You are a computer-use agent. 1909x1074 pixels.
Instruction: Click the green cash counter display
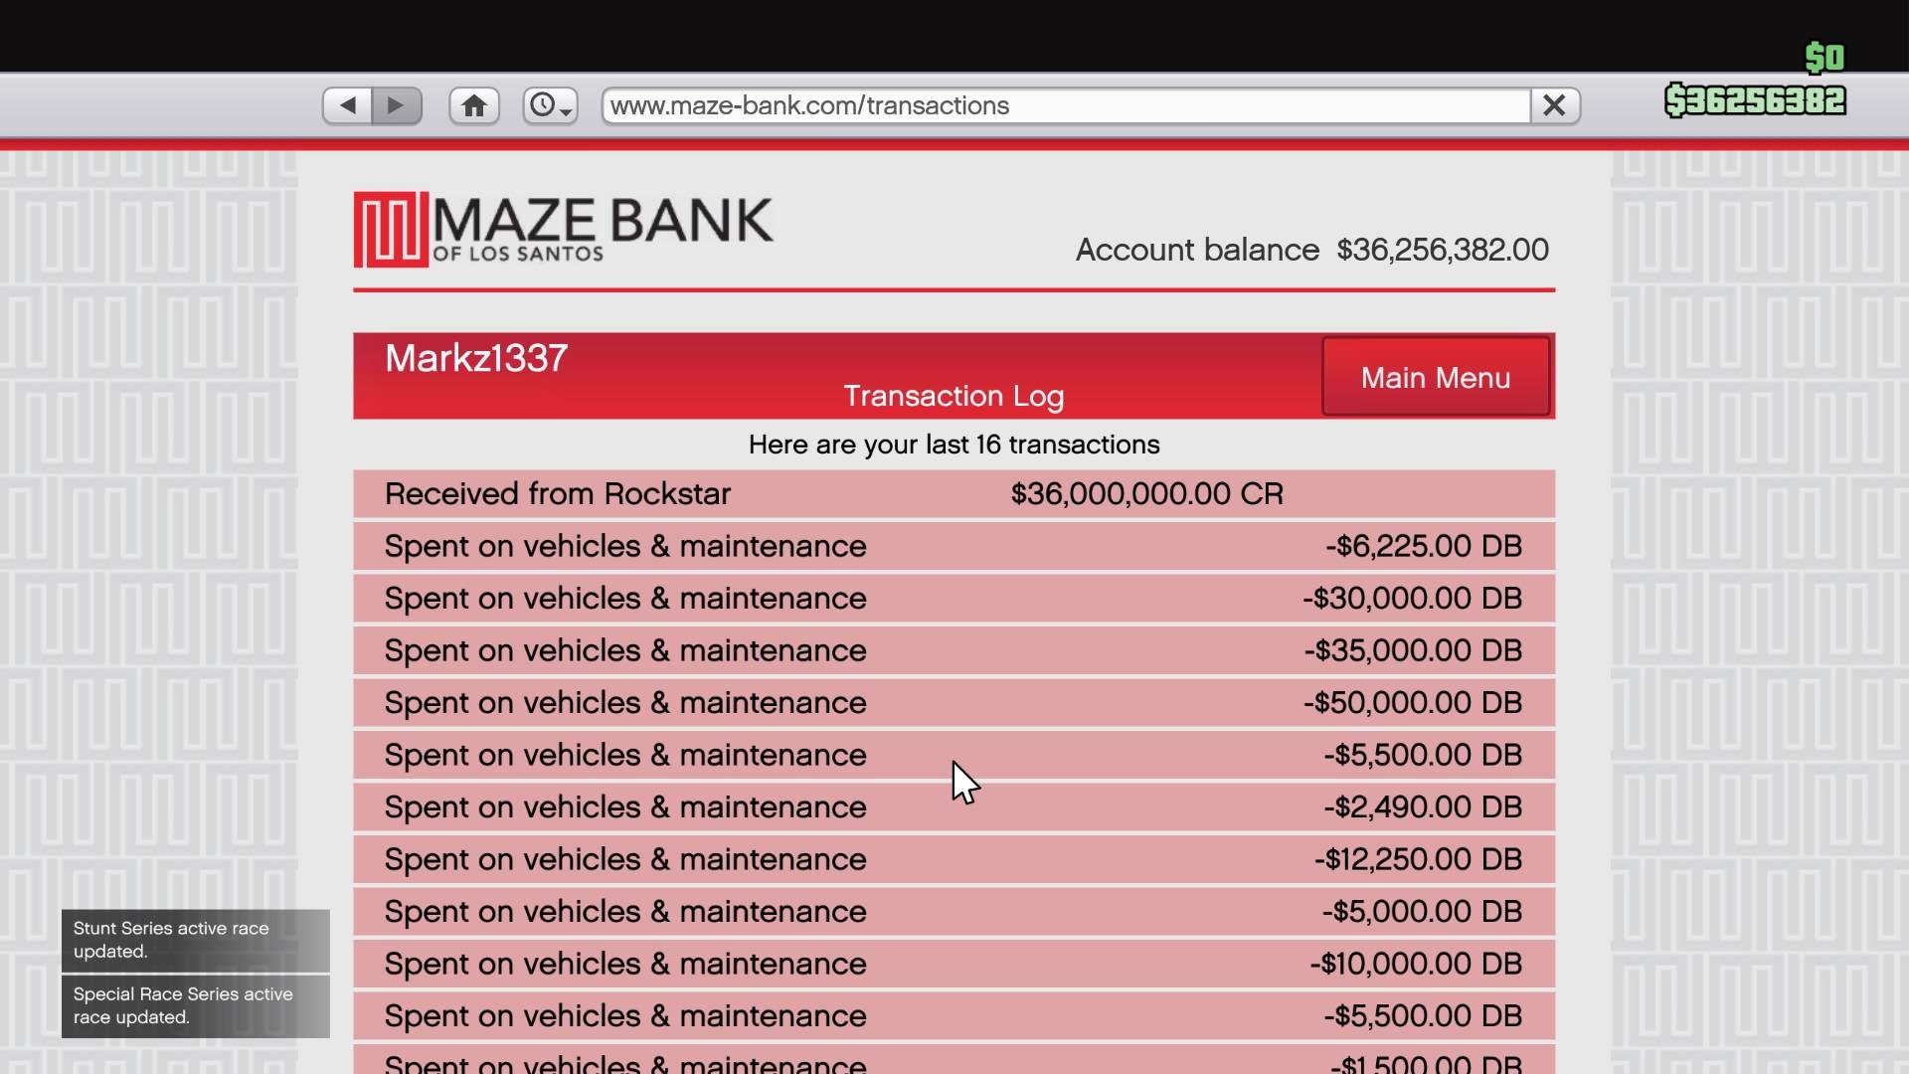pyautogui.click(x=1755, y=98)
